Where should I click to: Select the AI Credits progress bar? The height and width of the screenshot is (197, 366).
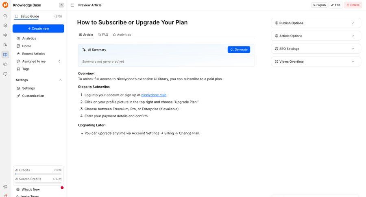tap(38, 174)
